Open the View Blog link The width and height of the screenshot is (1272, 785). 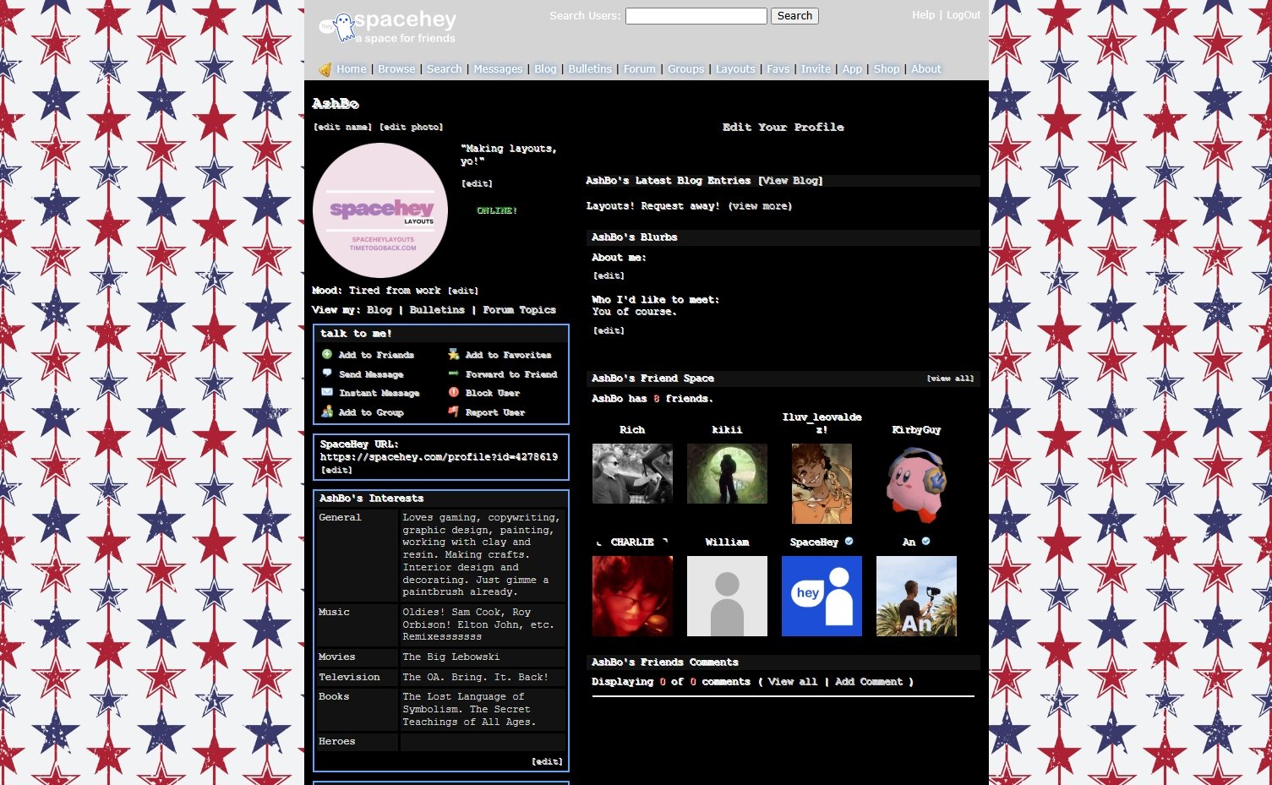point(790,181)
